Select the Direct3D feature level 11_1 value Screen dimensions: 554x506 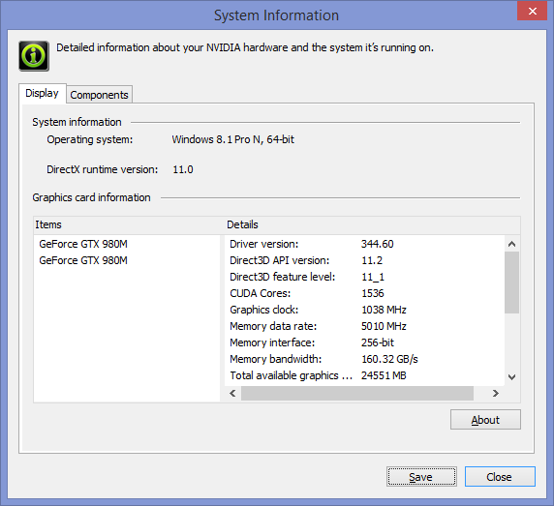(x=373, y=277)
